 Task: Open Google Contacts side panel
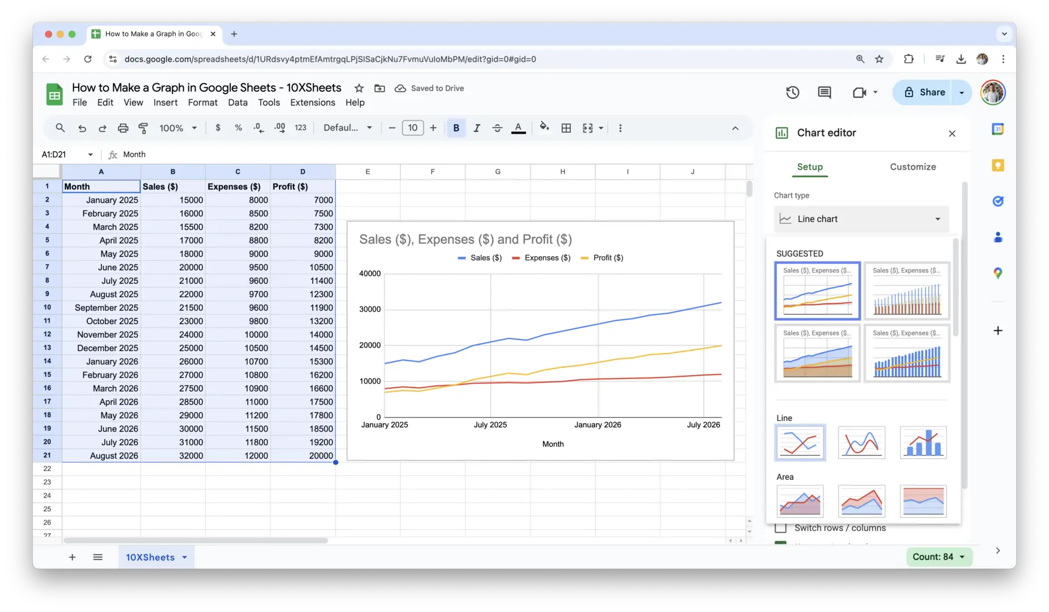(998, 237)
